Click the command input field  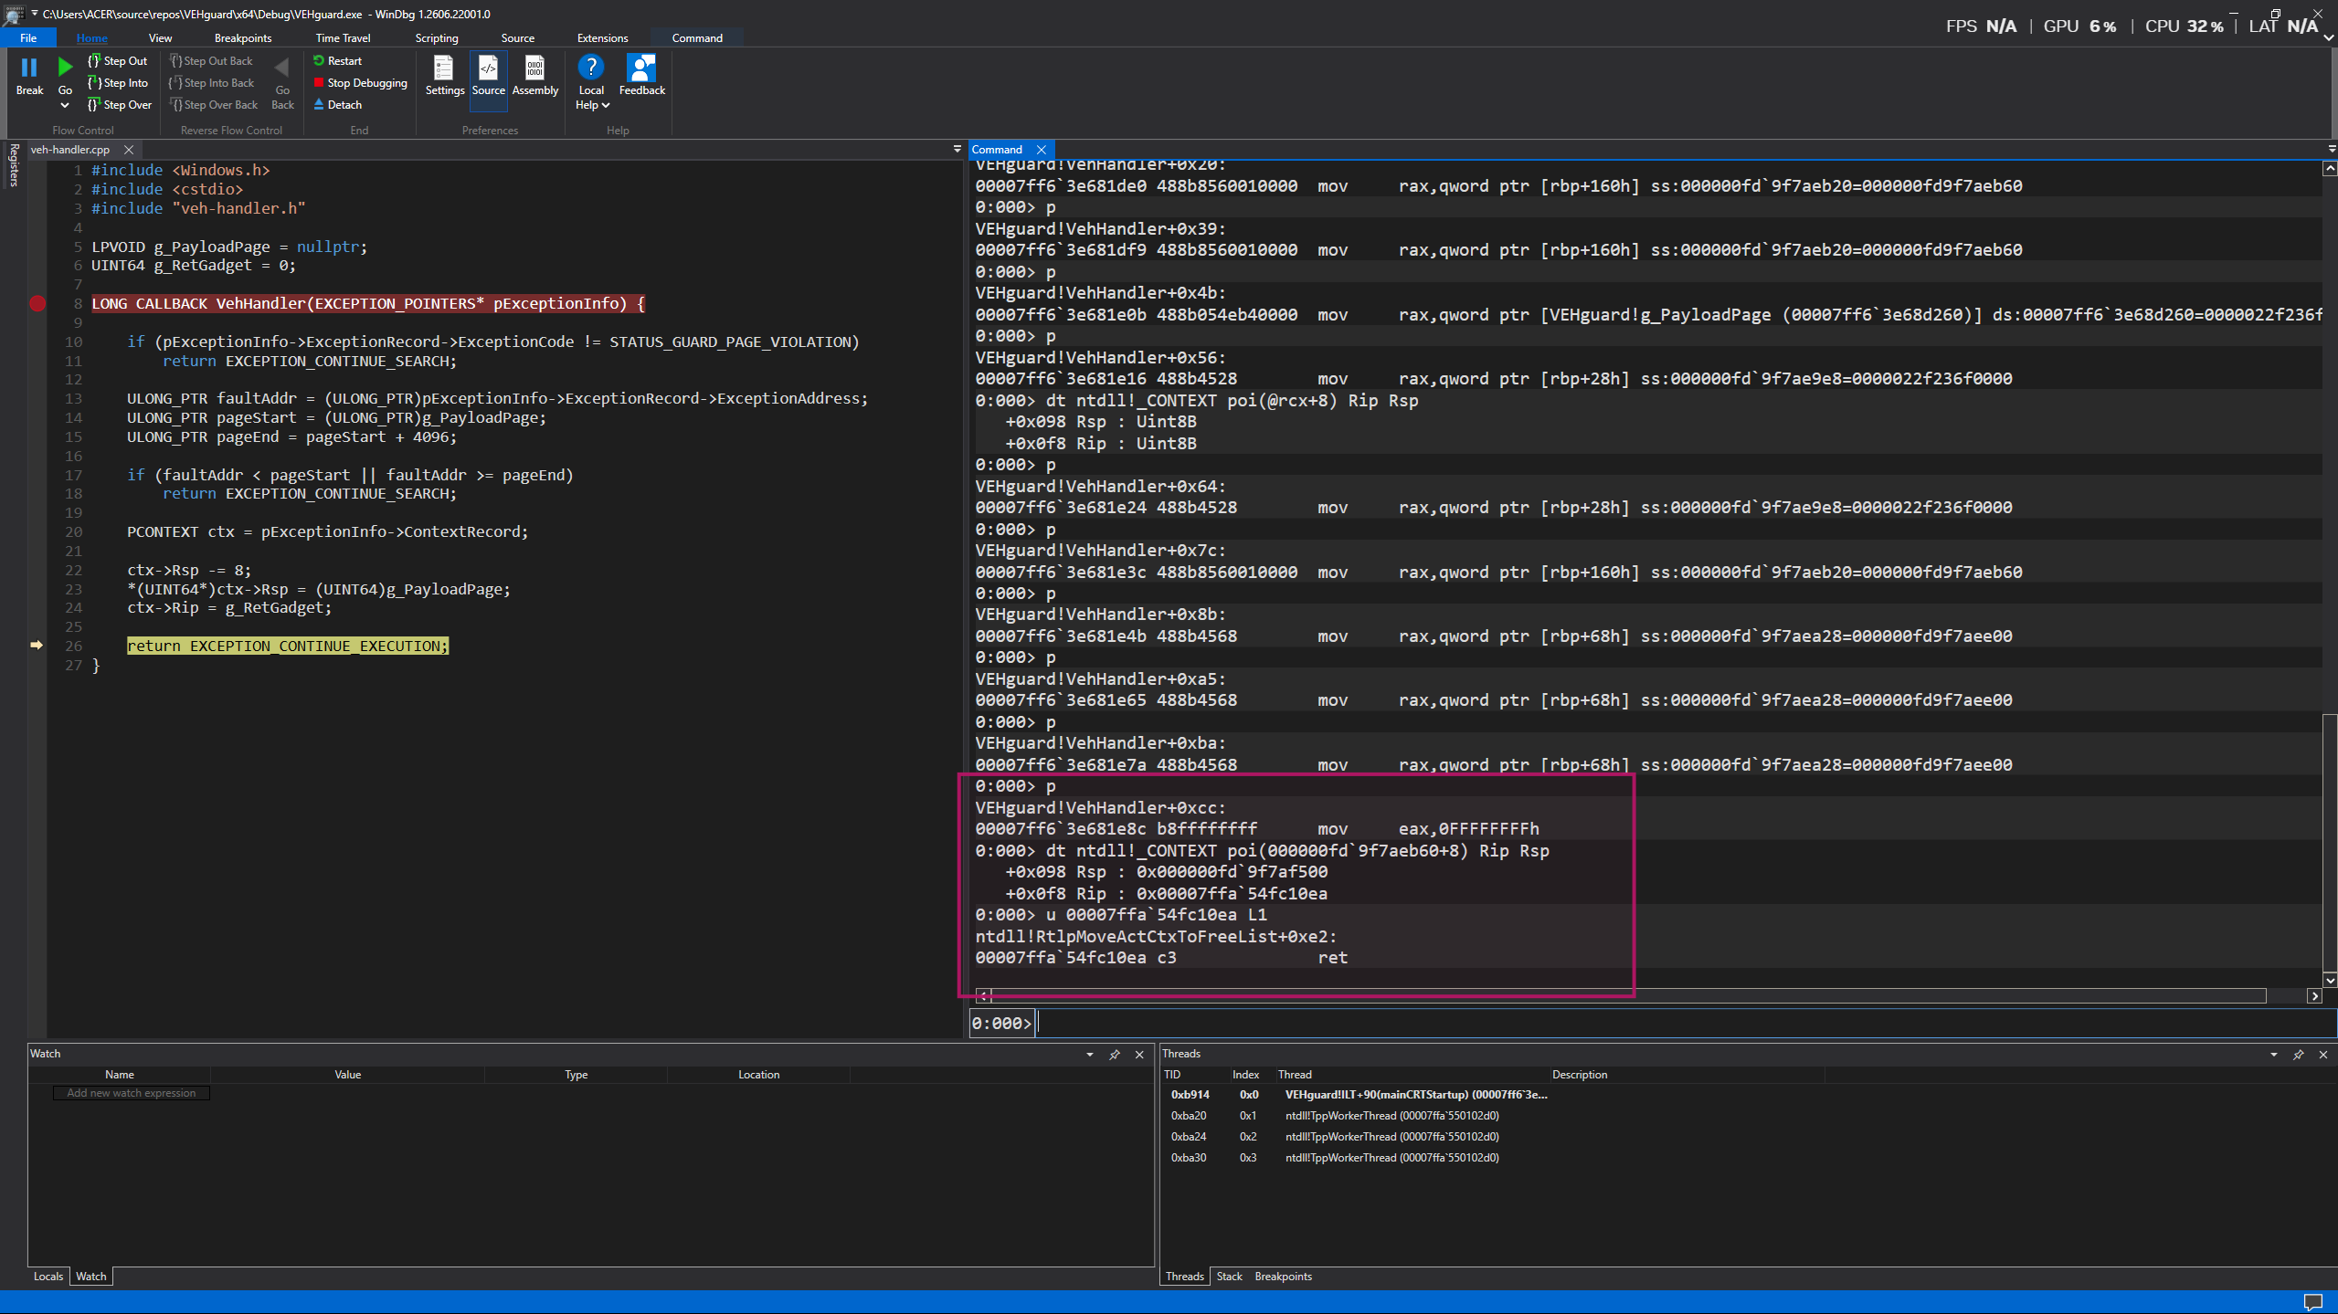[x=1684, y=1024]
